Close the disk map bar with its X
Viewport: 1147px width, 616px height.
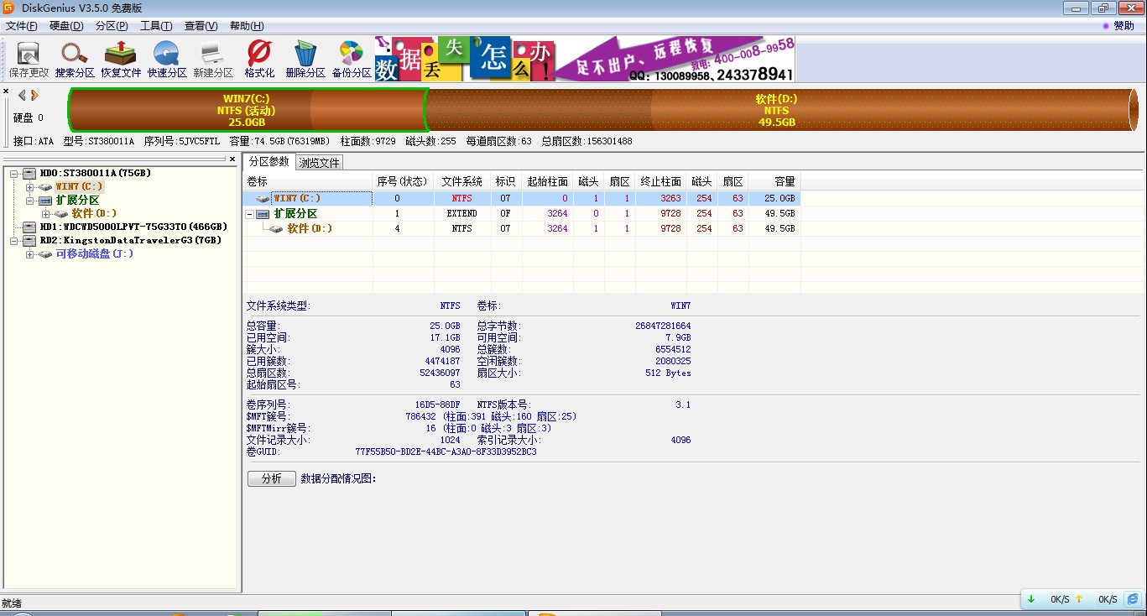pos(6,91)
